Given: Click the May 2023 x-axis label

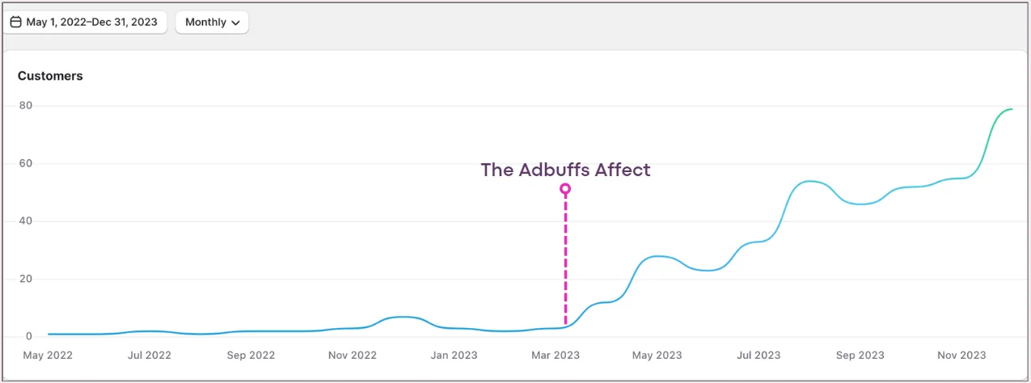Looking at the screenshot, I should [657, 355].
